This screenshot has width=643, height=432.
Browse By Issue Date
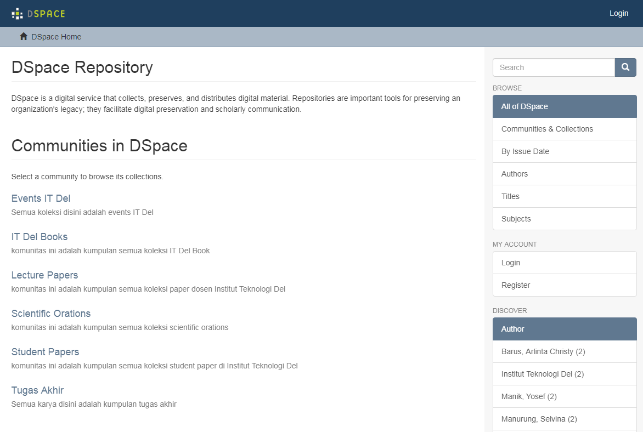pyautogui.click(x=564, y=152)
